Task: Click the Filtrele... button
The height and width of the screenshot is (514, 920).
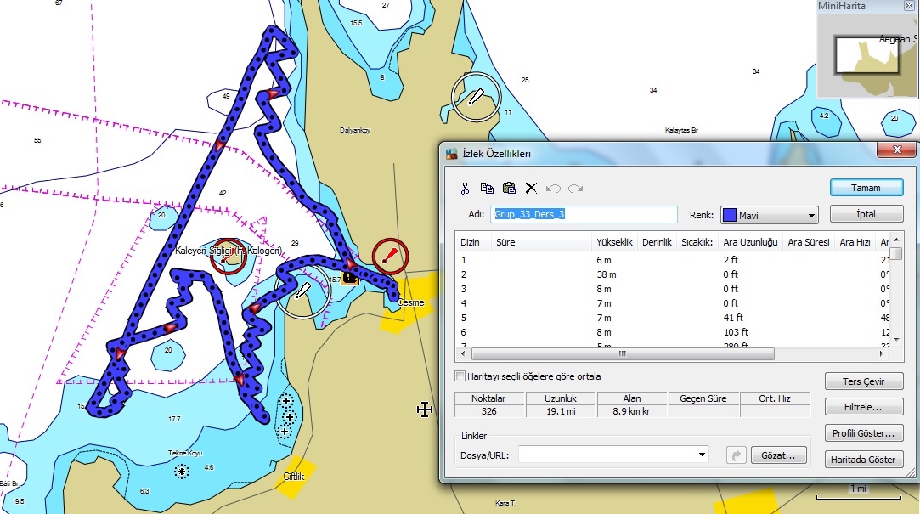Action: [x=864, y=407]
